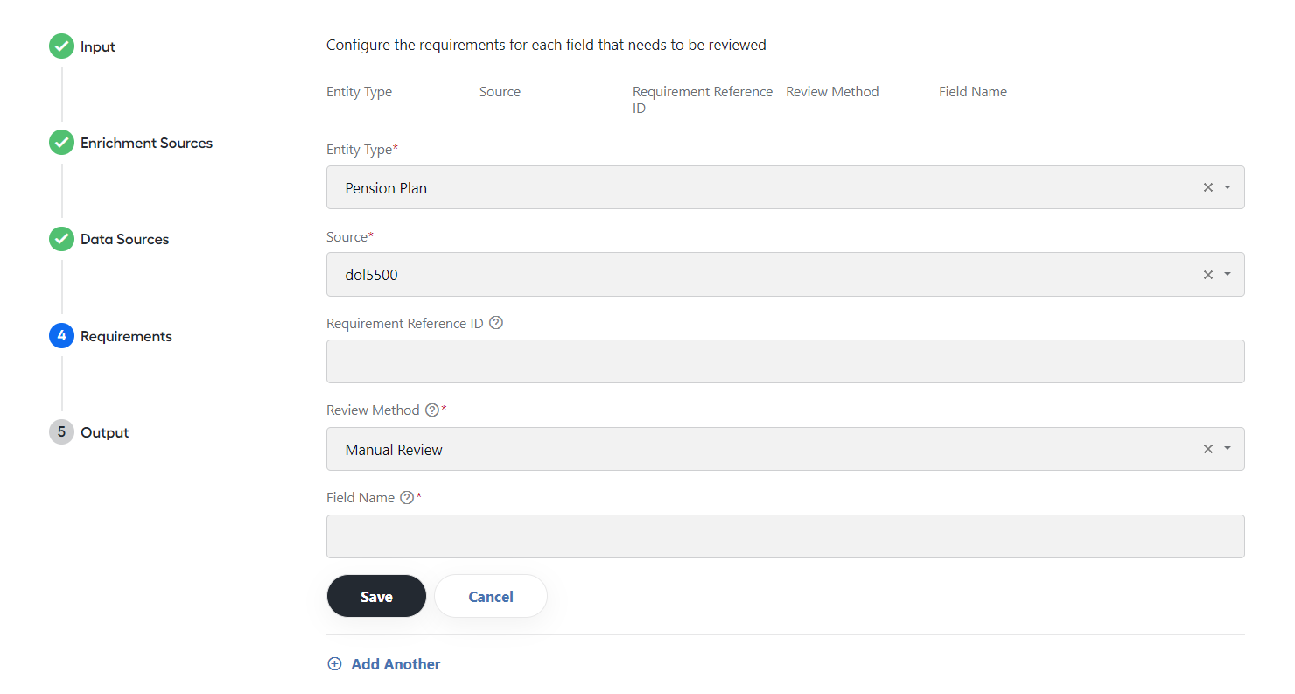
Task: Save the requirement configuration
Action: (x=376, y=597)
